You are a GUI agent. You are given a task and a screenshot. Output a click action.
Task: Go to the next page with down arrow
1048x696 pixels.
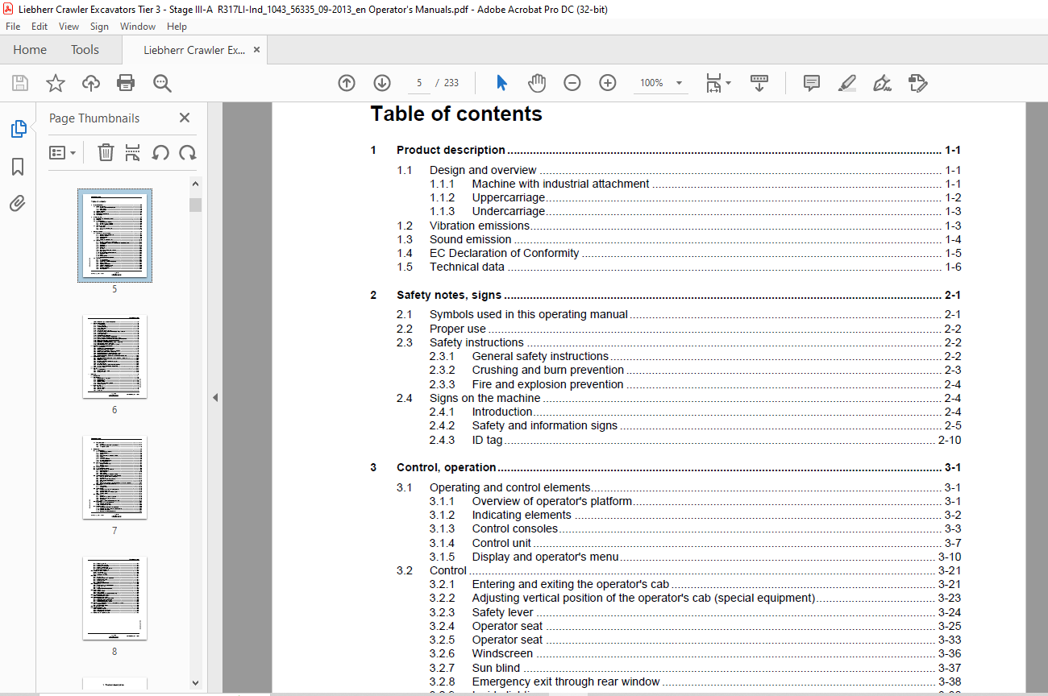(x=382, y=83)
